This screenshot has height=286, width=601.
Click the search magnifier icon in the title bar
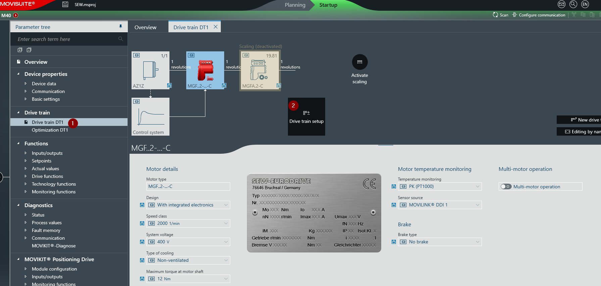click(x=573, y=4)
